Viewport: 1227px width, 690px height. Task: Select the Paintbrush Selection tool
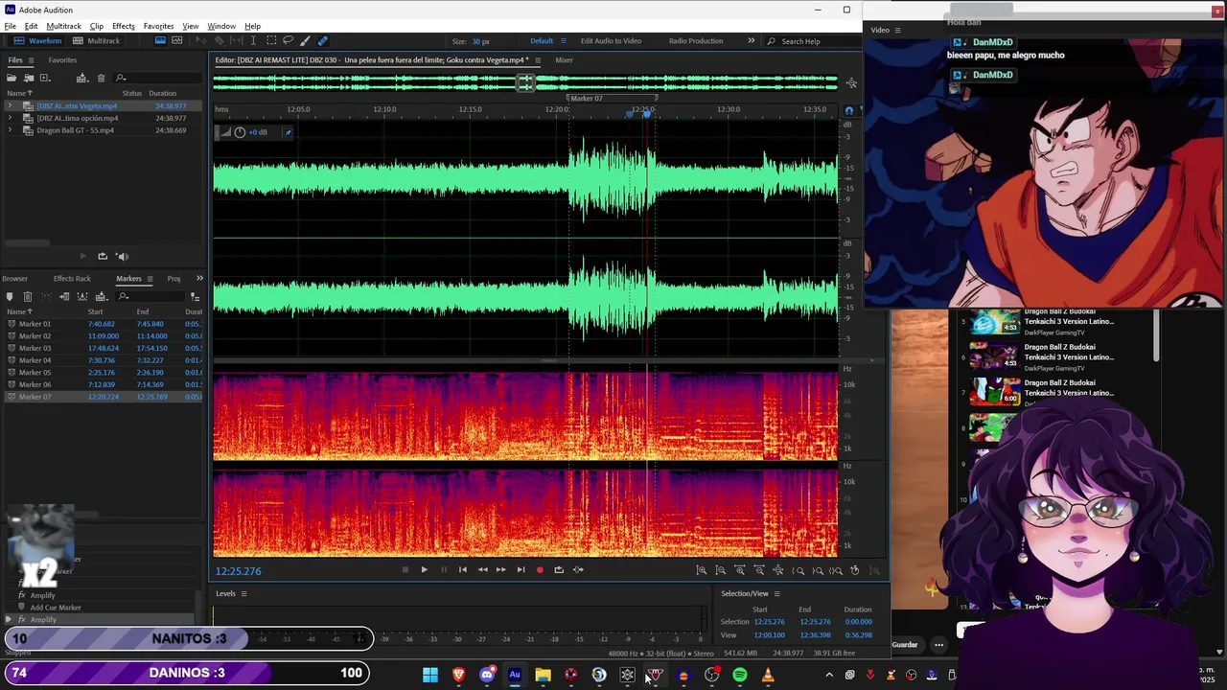pos(305,40)
